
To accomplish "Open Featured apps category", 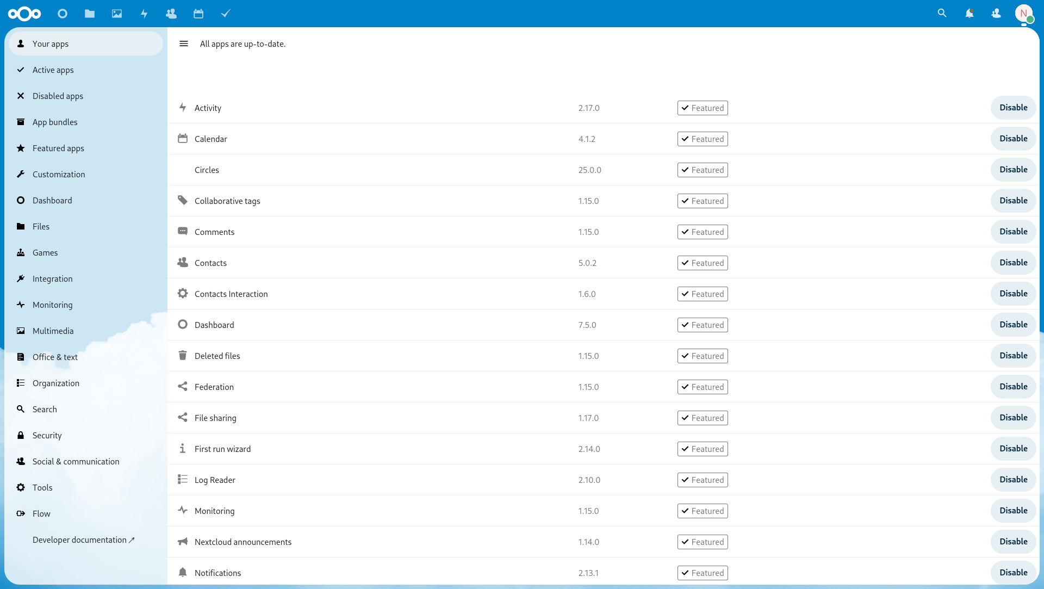I will tap(86, 148).
